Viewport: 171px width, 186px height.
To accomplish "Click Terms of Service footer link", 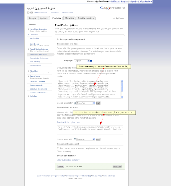I will pos(109,176).
